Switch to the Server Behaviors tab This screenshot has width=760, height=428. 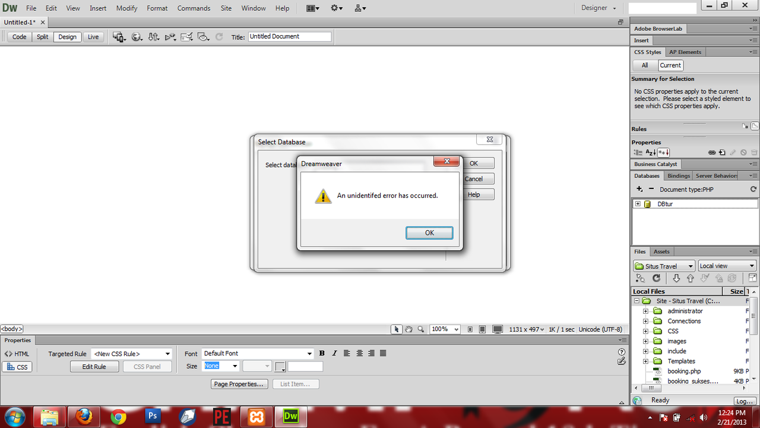(716, 176)
